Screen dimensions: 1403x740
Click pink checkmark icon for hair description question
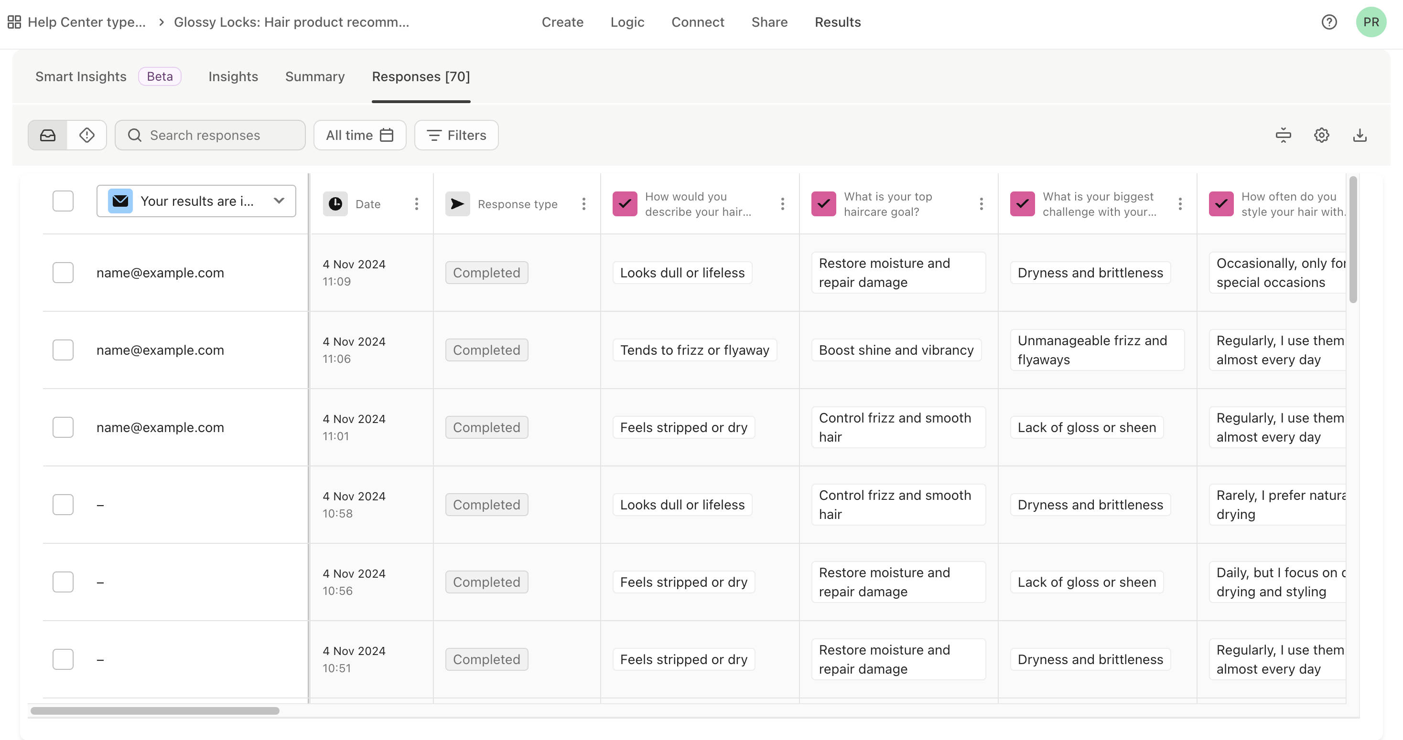(x=625, y=203)
